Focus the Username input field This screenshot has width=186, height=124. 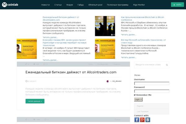coord(152,83)
